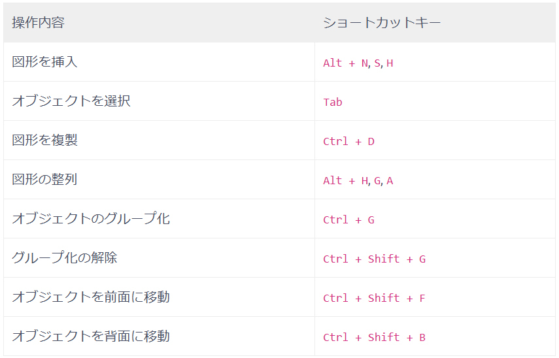Click the Ctrl + Shift + G shortcut
559x358 pixels.
pyautogui.click(x=374, y=259)
